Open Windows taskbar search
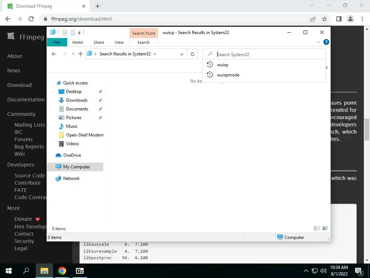This screenshot has width=370, height=278. (x=26, y=271)
